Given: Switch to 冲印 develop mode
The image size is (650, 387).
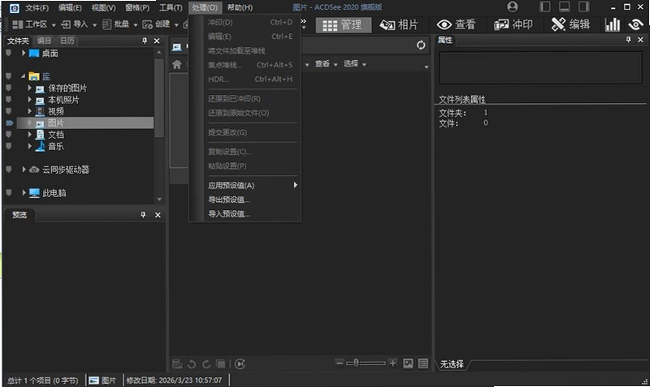Looking at the screenshot, I should click(x=513, y=25).
